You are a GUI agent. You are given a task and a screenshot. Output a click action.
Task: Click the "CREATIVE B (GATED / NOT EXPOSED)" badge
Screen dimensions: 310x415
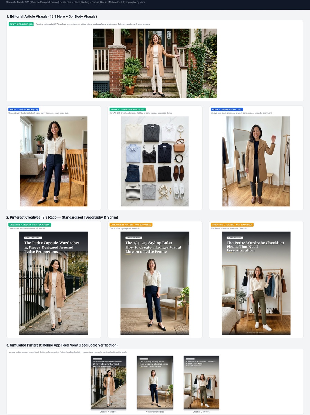click(131, 225)
